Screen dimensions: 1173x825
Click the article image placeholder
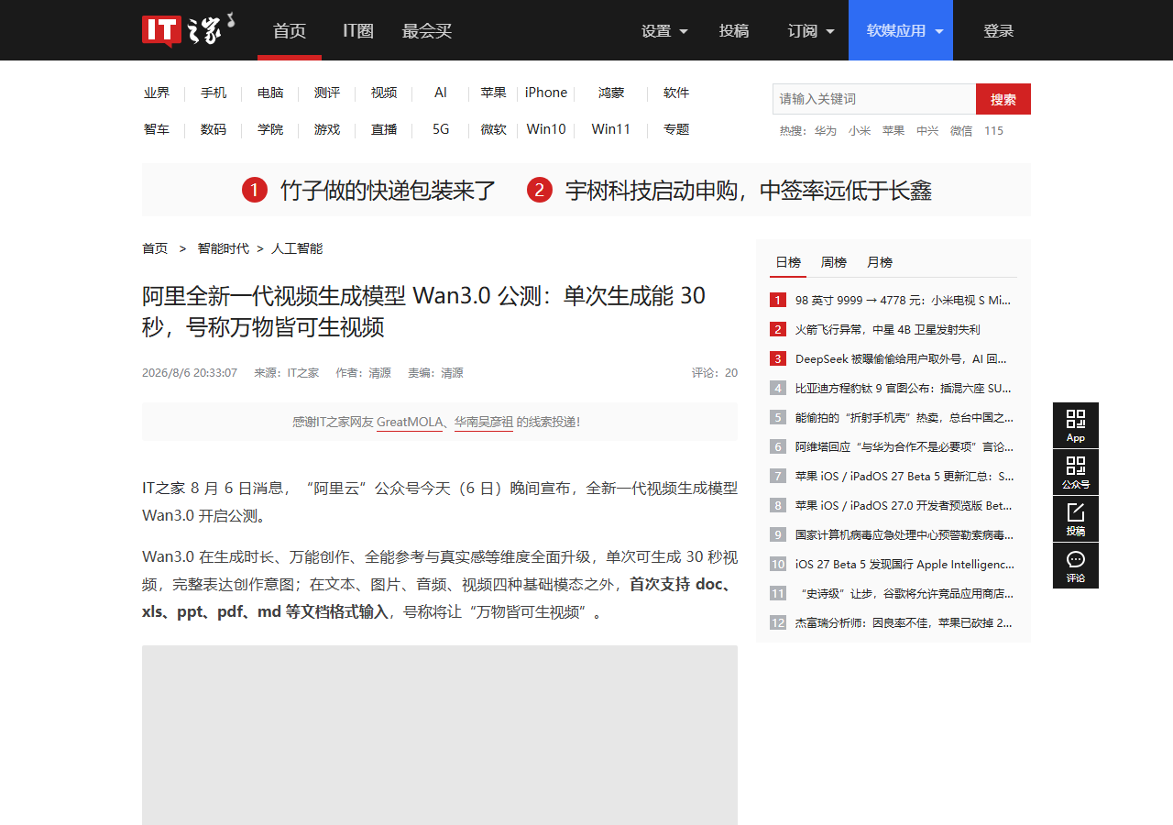pyautogui.click(x=440, y=735)
